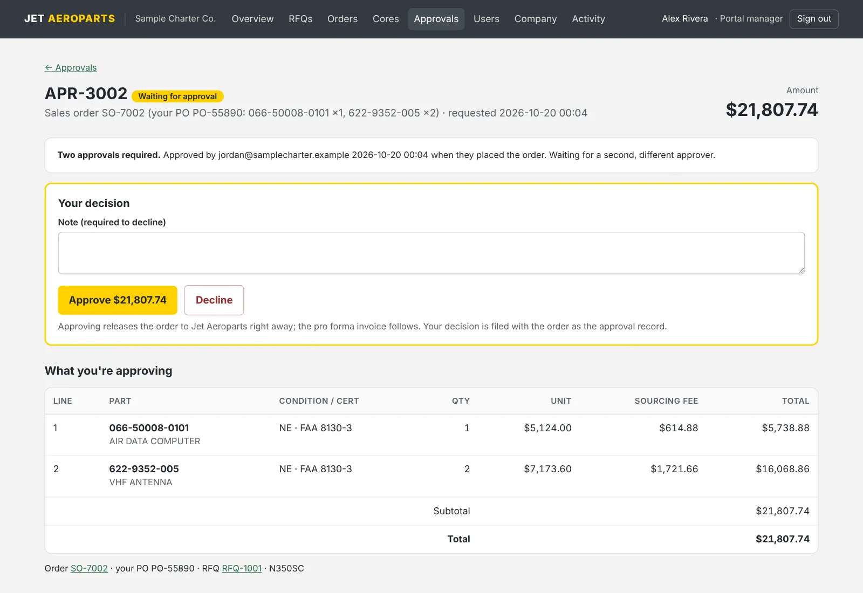The width and height of the screenshot is (863, 593).
Task: Sign out of the portal
Action: tap(814, 19)
